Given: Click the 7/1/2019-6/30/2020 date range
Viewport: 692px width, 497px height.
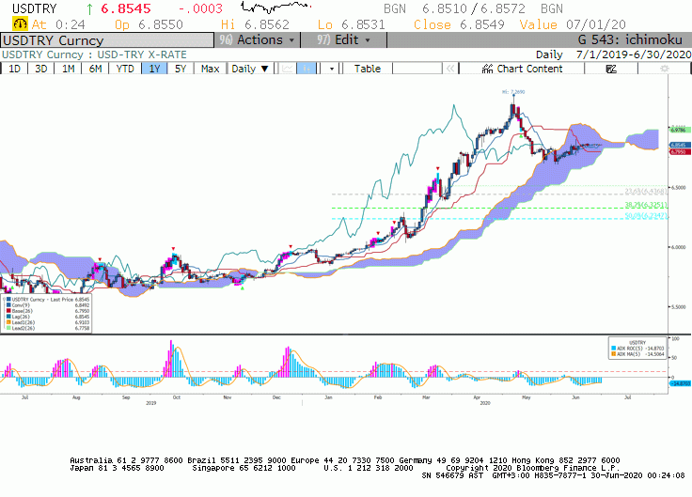Looking at the screenshot, I should pyautogui.click(x=634, y=54).
